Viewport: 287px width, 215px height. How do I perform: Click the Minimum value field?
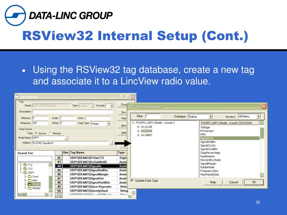pos(40,118)
